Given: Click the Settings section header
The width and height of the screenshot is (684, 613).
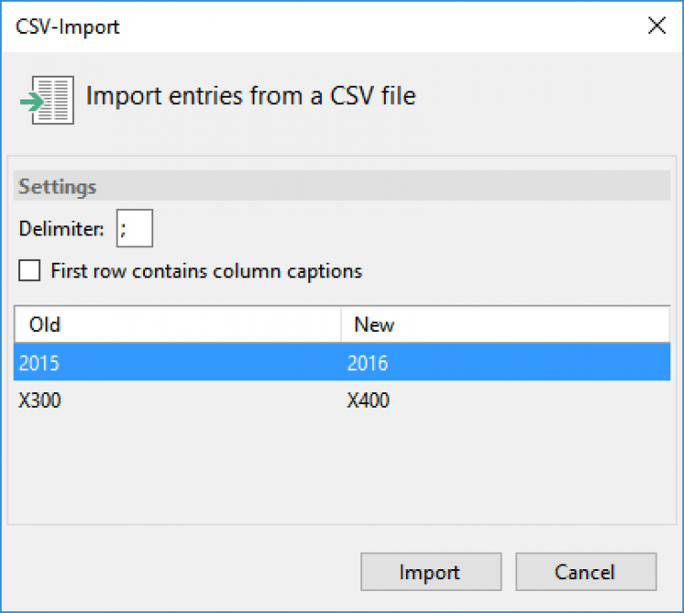Looking at the screenshot, I should pos(58,187).
